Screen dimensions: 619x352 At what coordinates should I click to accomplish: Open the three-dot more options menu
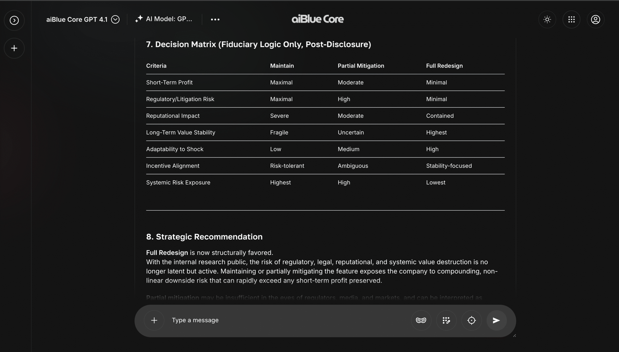point(215,19)
